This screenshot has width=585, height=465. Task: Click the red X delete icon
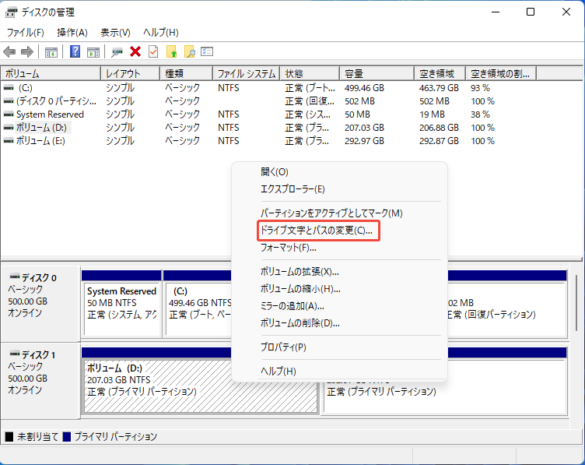(135, 51)
